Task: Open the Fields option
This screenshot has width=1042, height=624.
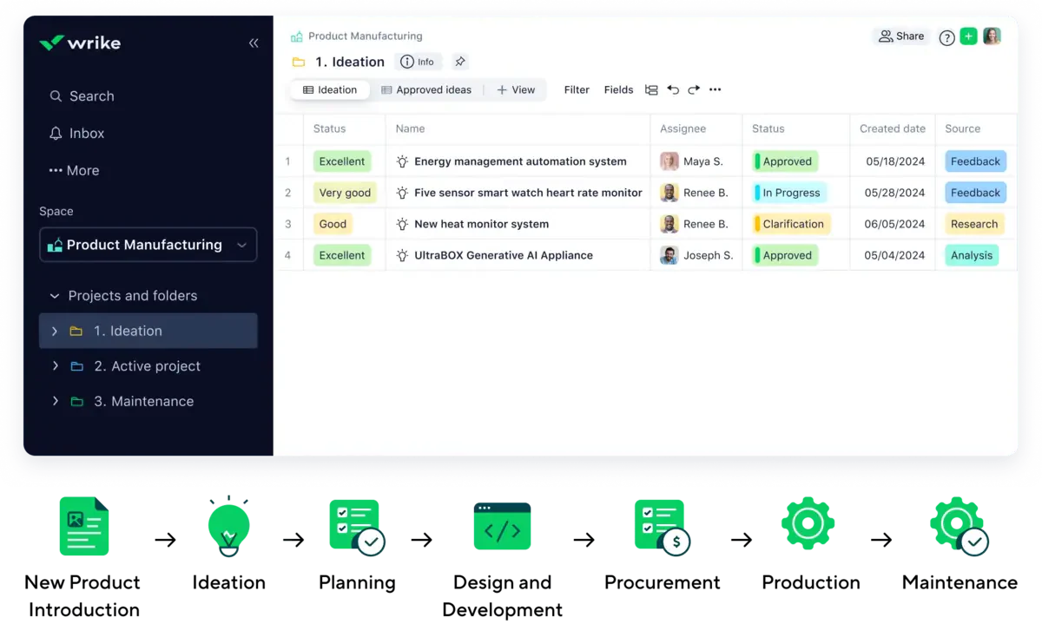Action: click(x=618, y=89)
